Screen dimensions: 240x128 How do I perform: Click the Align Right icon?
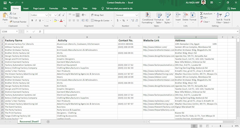click(x=78, y=21)
